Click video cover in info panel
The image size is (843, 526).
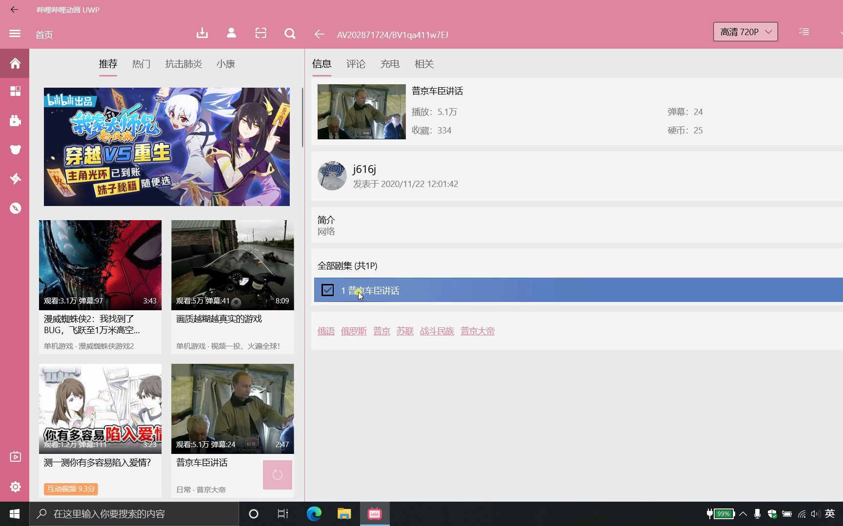(x=361, y=112)
